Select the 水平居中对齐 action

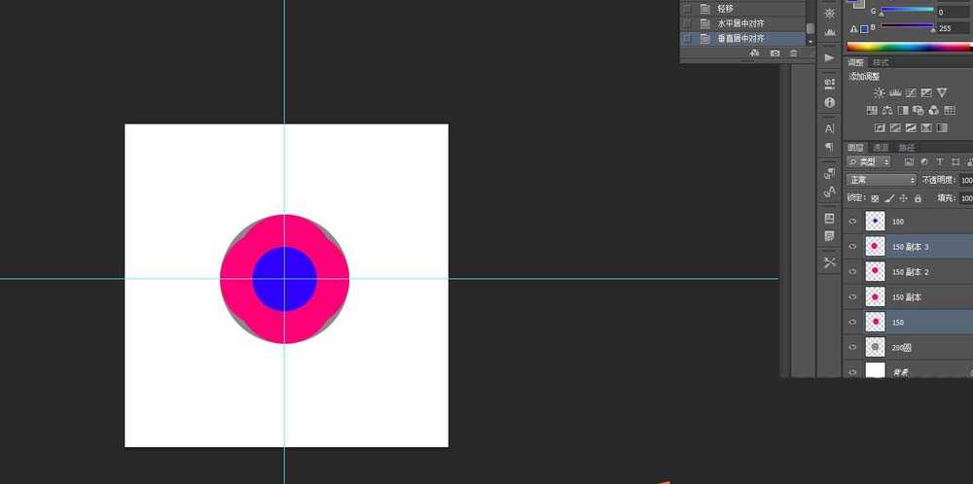[741, 23]
